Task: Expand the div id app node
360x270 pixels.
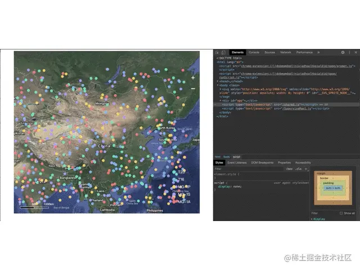Action: pos(220,101)
